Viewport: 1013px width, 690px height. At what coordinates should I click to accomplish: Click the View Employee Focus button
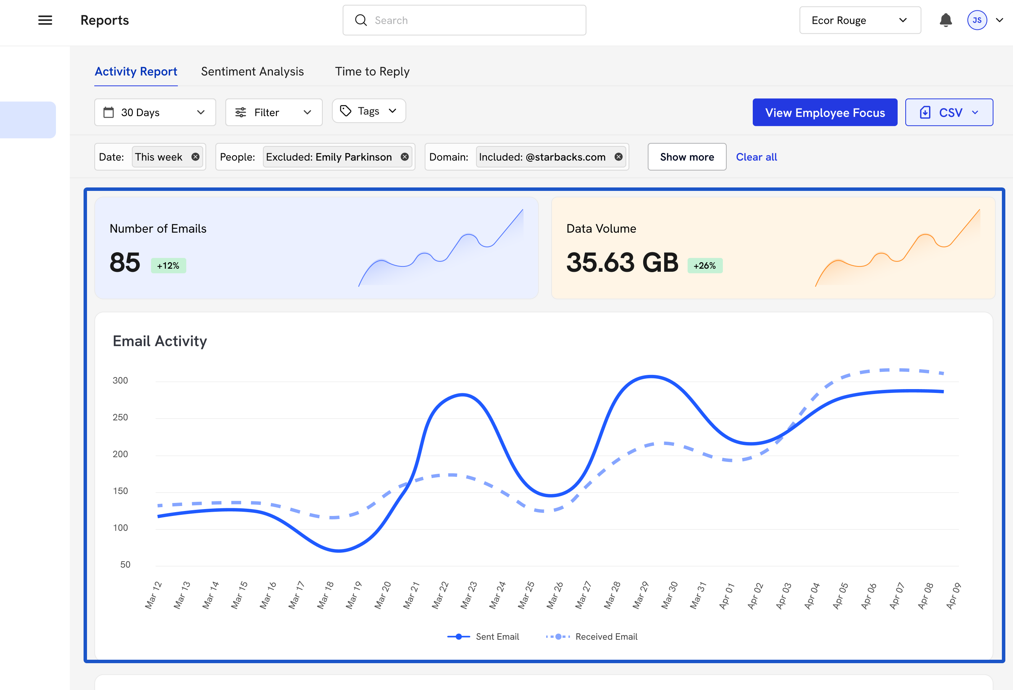pos(824,112)
